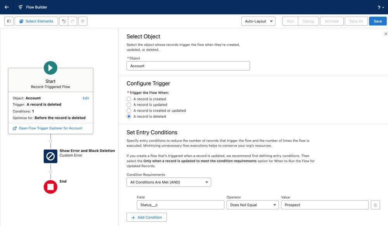Click the Save As button
Screen dimensions: 388x226
pyautogui.click(x=356, y=21)
